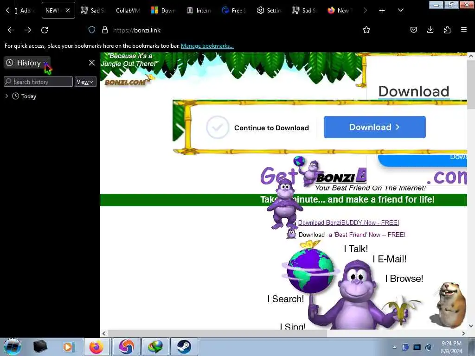Switch to the Free S... Edge tab
475x356 pixels.
pos(234,10)
